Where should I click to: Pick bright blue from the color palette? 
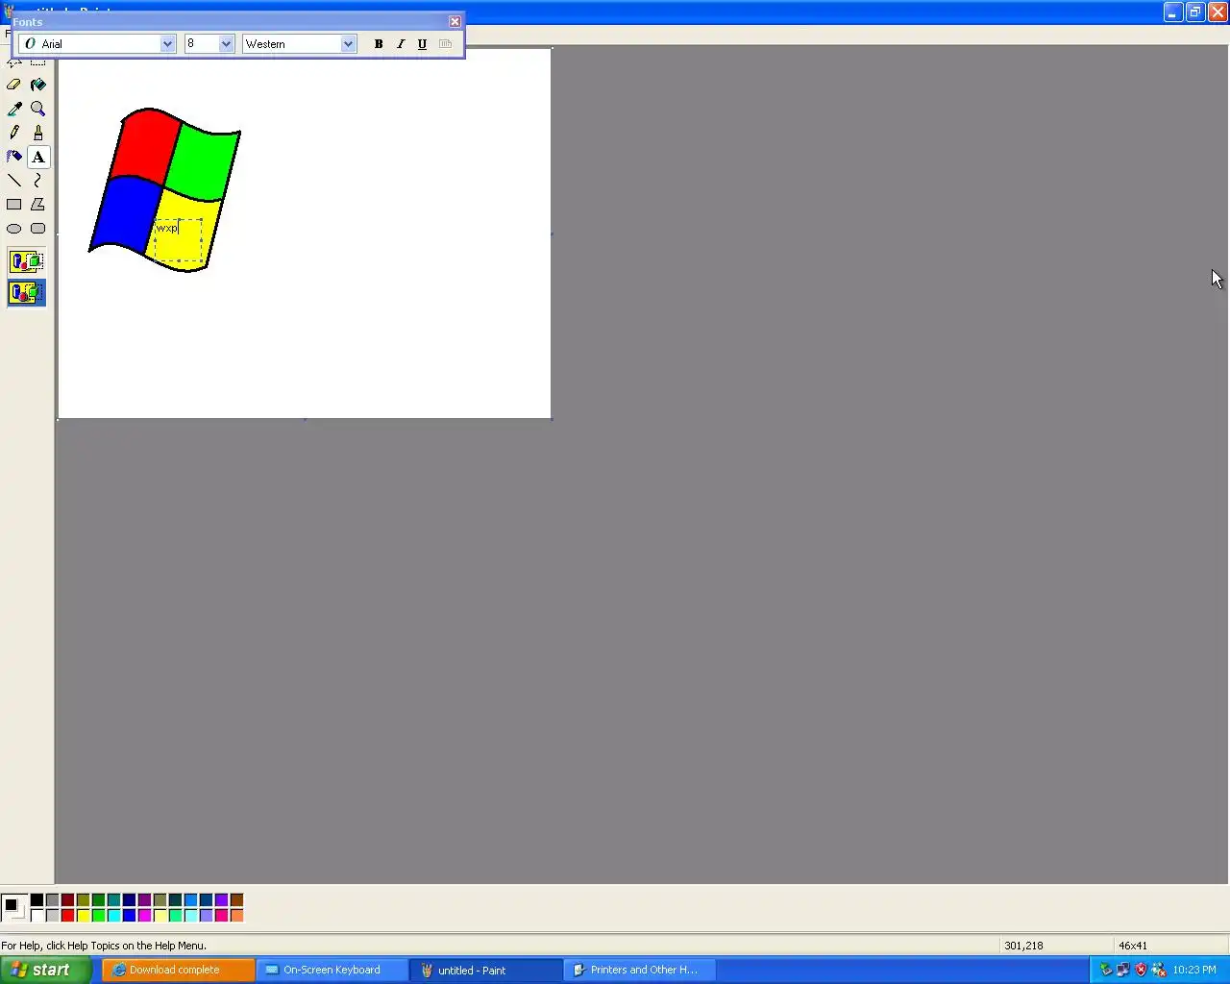tap(129, 915)
